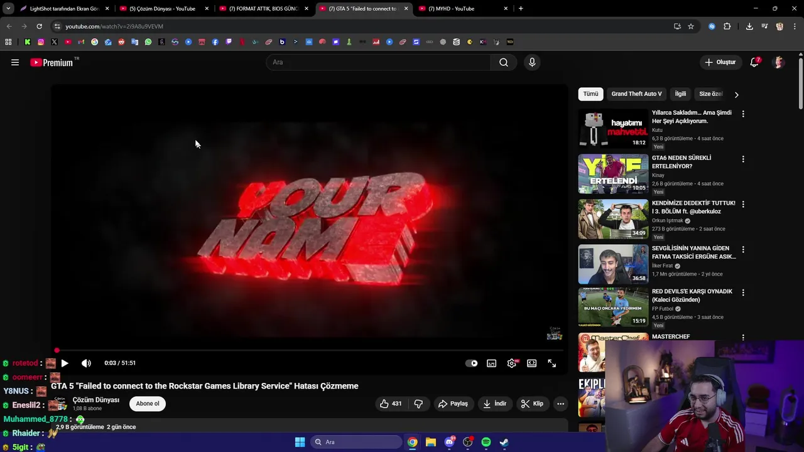Mute the video volume

pyautogui.click(x=86, y=363)
